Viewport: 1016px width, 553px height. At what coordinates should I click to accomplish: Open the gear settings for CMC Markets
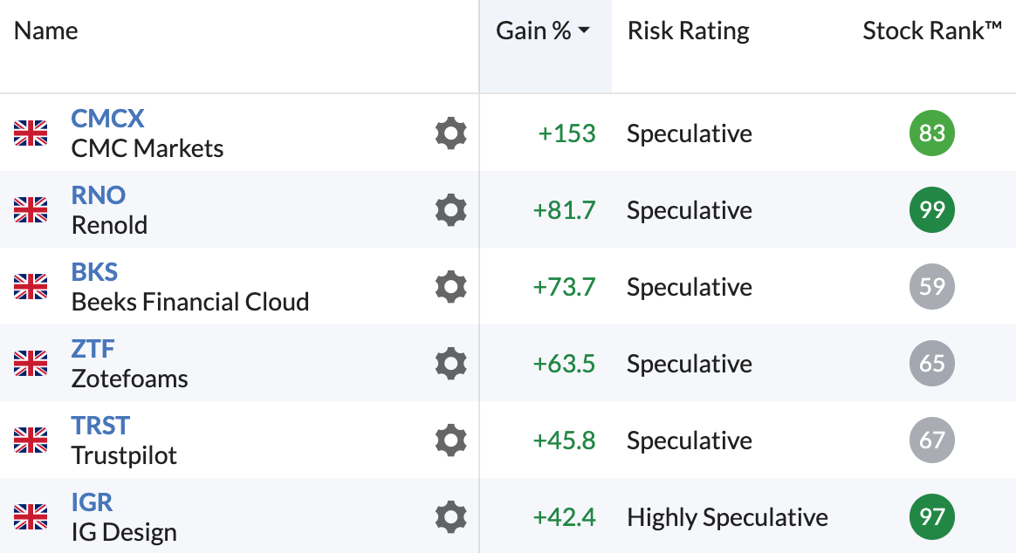451,133
